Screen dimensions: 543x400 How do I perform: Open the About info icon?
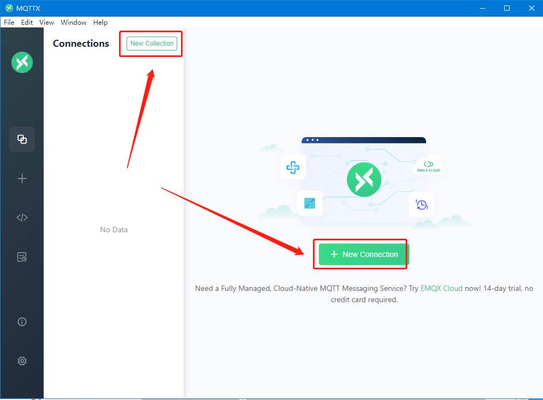coord(22,322)
